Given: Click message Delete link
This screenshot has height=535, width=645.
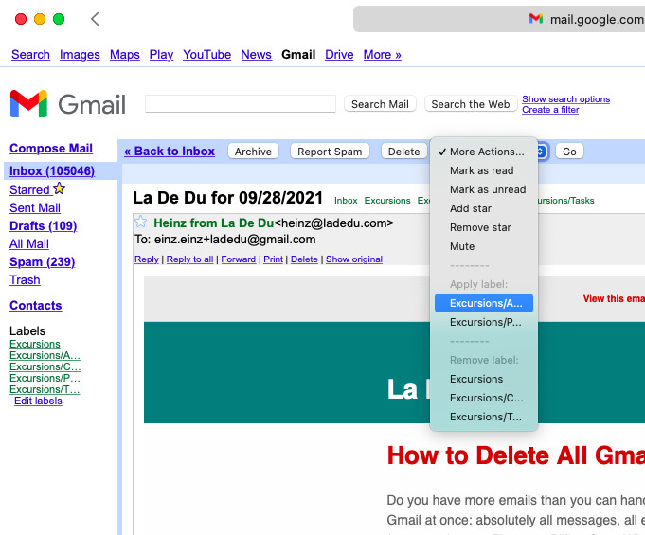Looking at the screenshot, I should click(x=304, y=259).
